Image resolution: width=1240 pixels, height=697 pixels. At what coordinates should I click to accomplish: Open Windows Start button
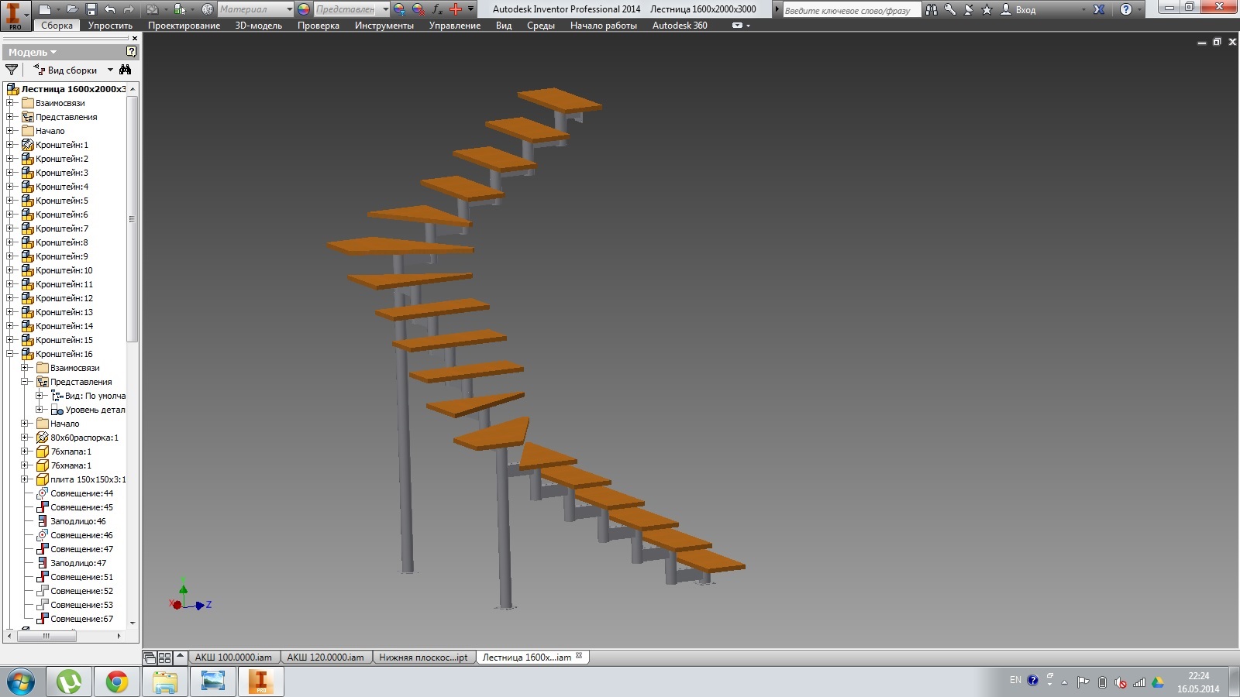pyautogui.click(x=21, y=682)
